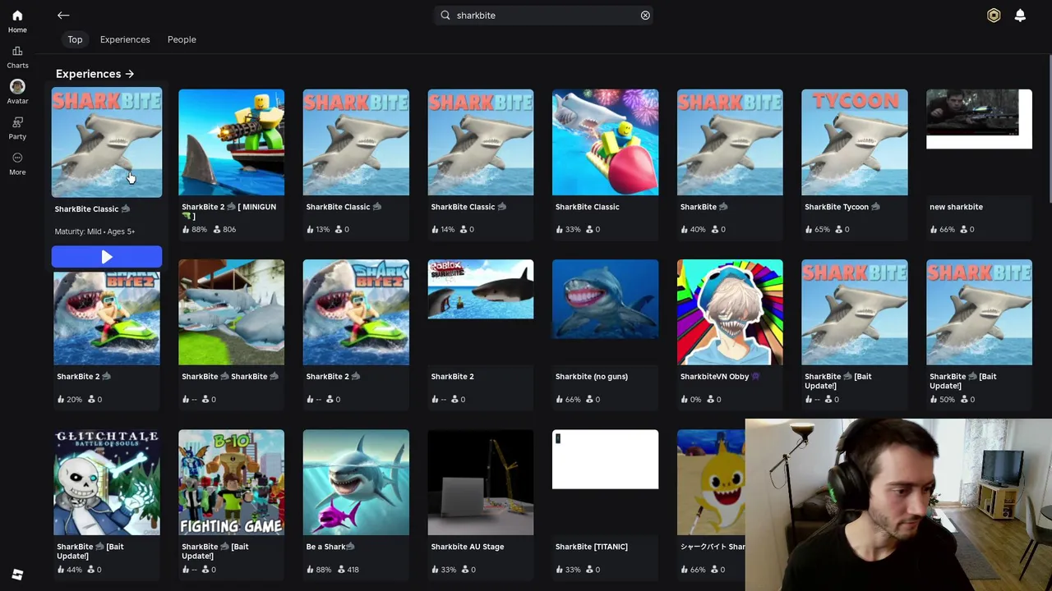Open the Sharkbite AU Stage thumbnail
The image size is (1052, 591).
coord(481,482)
